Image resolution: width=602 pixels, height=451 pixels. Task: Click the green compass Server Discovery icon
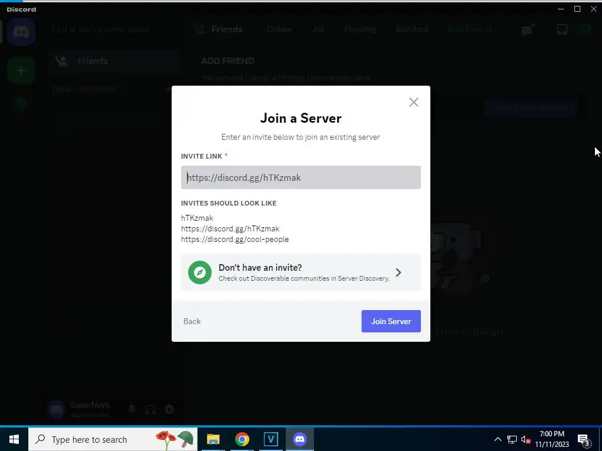pyautogui.click(x=200, y=272)
